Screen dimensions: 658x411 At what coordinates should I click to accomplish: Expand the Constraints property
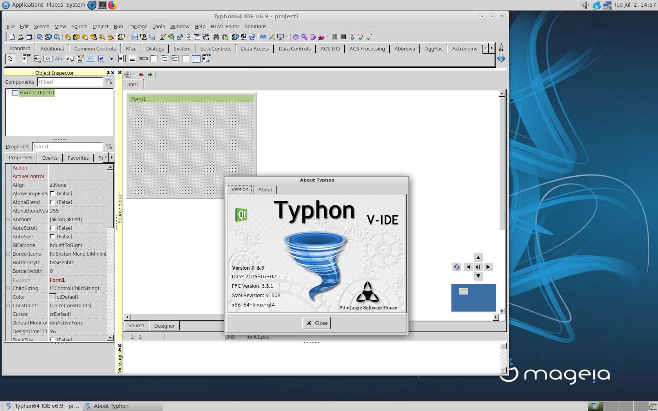(8, 305)
